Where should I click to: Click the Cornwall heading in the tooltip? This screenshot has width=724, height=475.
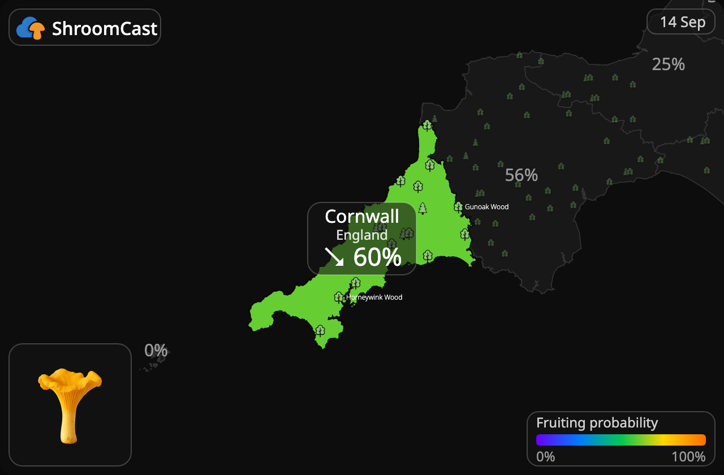362,216
